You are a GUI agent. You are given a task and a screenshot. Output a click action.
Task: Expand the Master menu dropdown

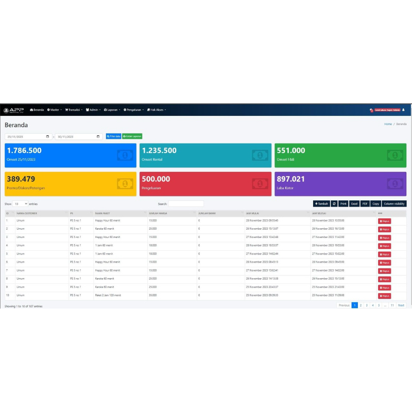pyautogui.click(x=55, y=110)
